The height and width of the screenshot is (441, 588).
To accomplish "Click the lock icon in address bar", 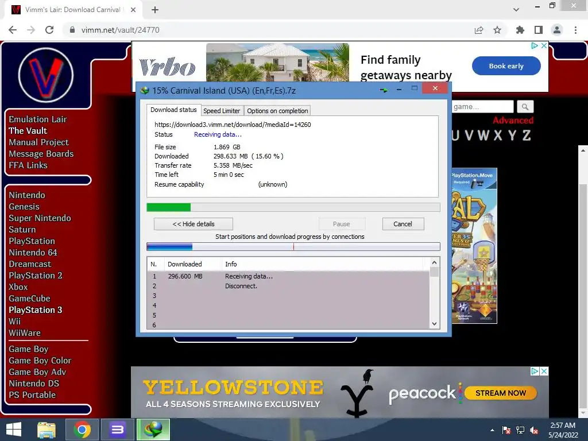I will point(72,30).
